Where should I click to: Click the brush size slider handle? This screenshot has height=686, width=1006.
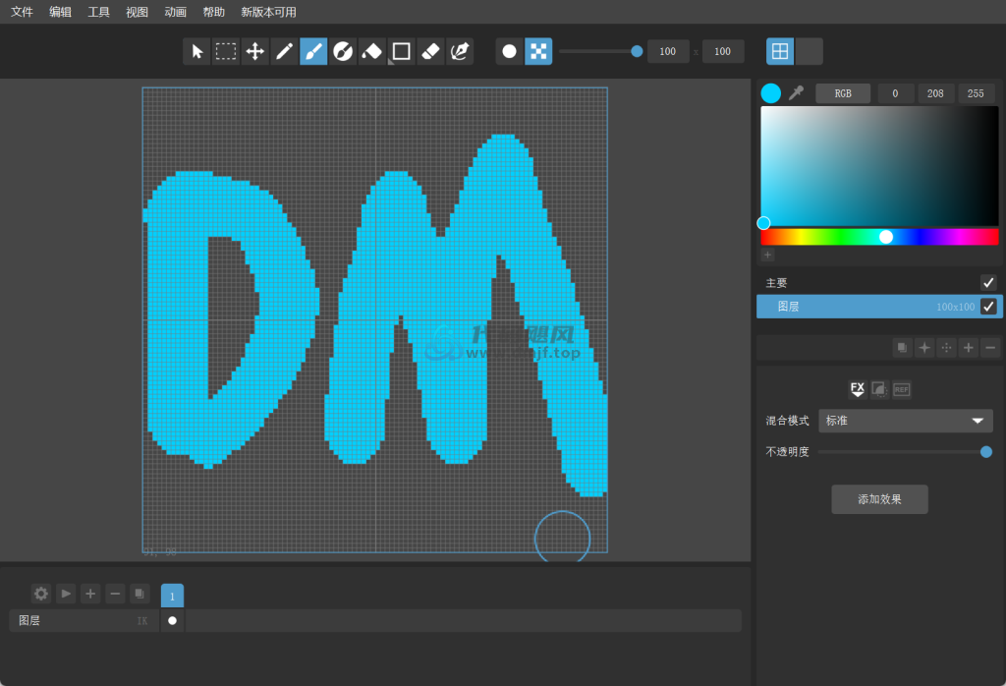[x=637, y=51]
